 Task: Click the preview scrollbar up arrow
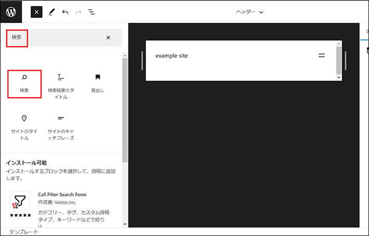pos(339,44)
